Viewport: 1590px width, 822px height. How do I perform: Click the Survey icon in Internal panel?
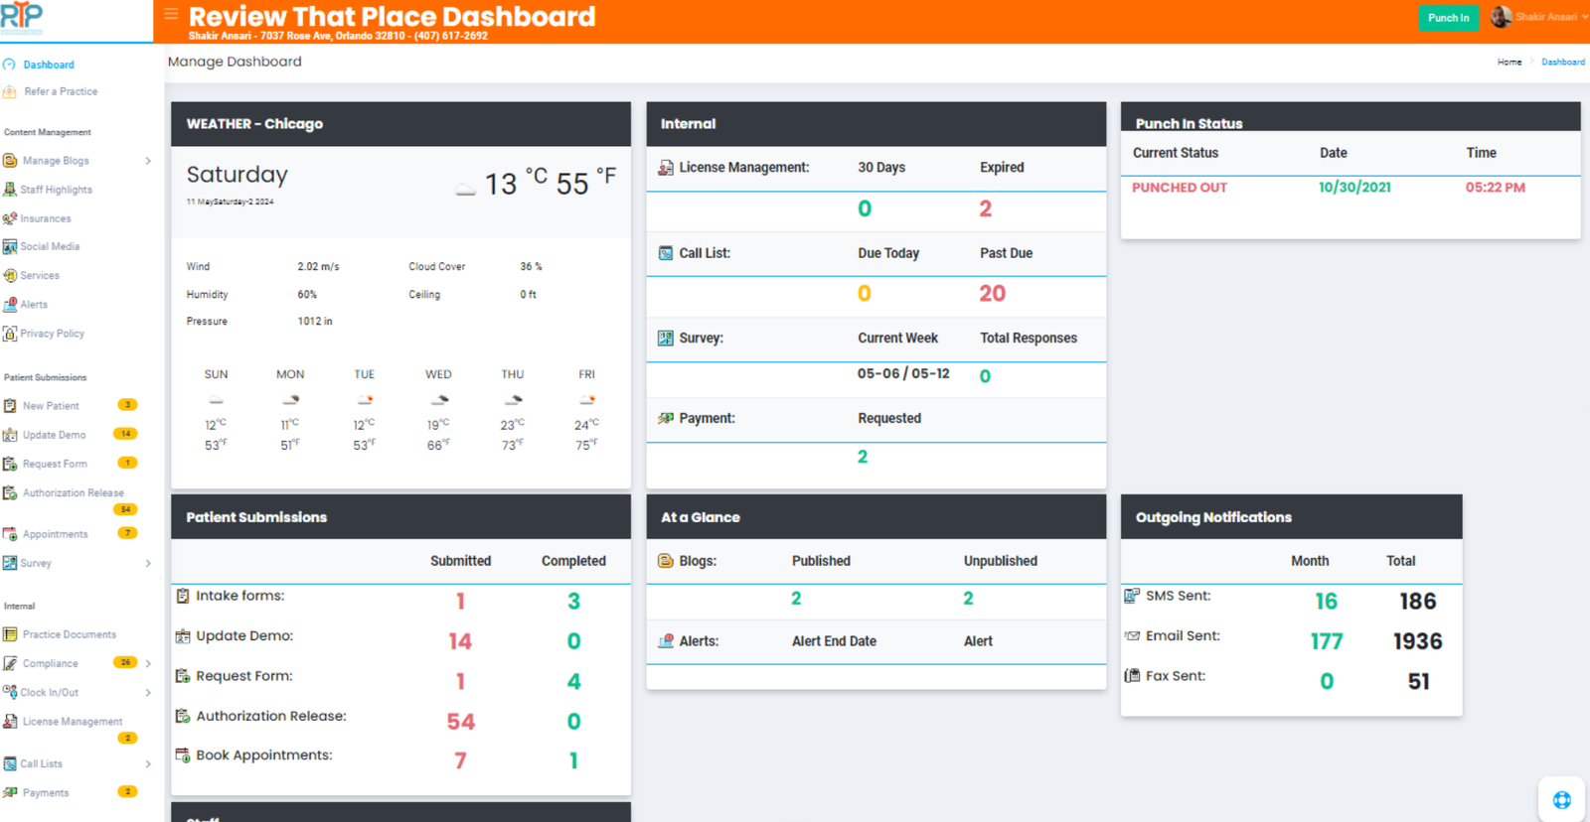coord(666,339)
